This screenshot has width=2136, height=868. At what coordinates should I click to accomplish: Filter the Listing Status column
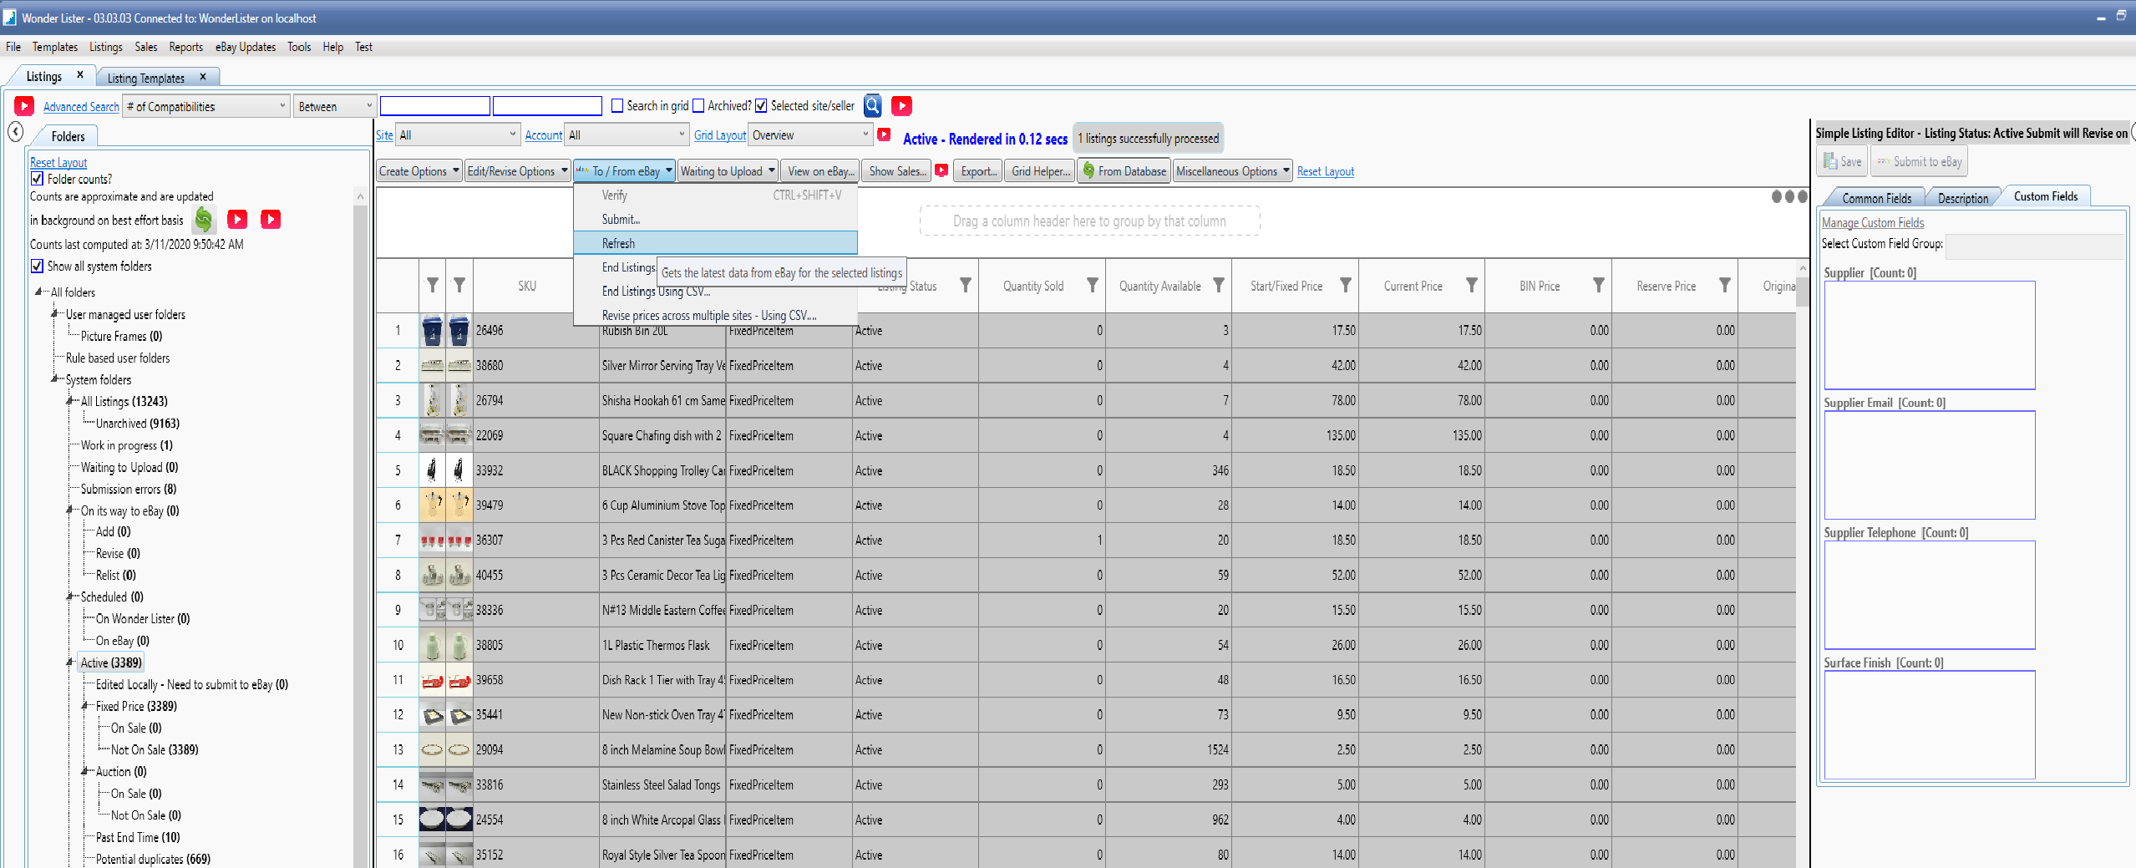(x=965, y=286)
